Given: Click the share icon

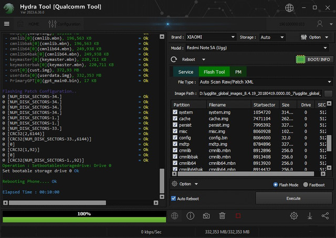Looking at the screenshot, I should pos(325,216).
